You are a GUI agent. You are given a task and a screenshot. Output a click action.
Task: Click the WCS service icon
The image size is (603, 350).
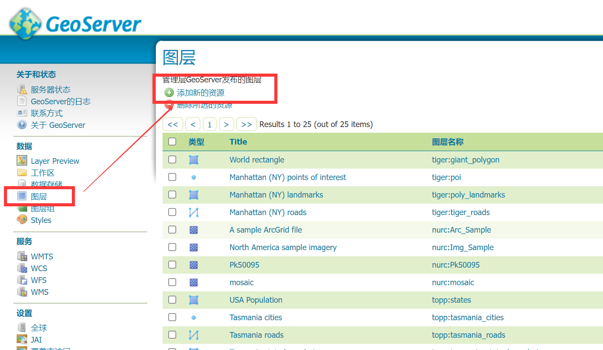22,268
